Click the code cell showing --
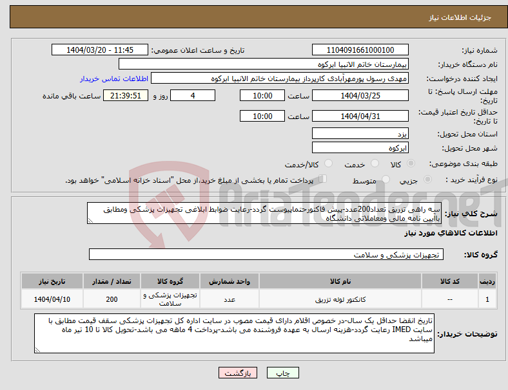The height and width of the screenshot is (390, 508). [450, 299]
